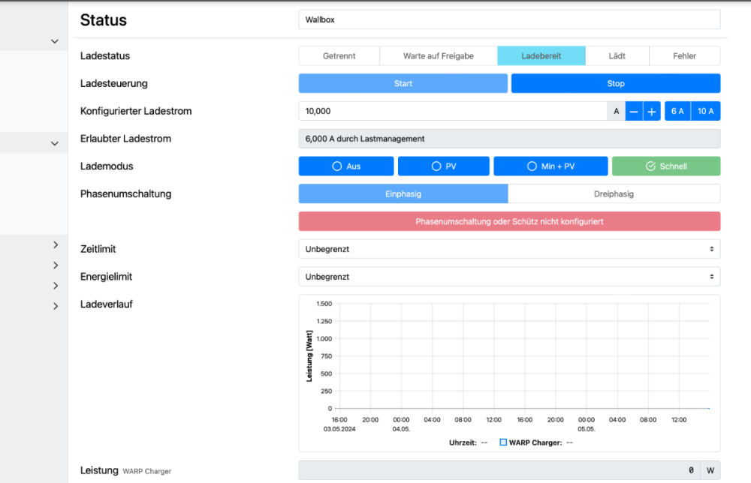Click the plus button for Ladestrom
The image size is (751, 483).
click(652, 111)
